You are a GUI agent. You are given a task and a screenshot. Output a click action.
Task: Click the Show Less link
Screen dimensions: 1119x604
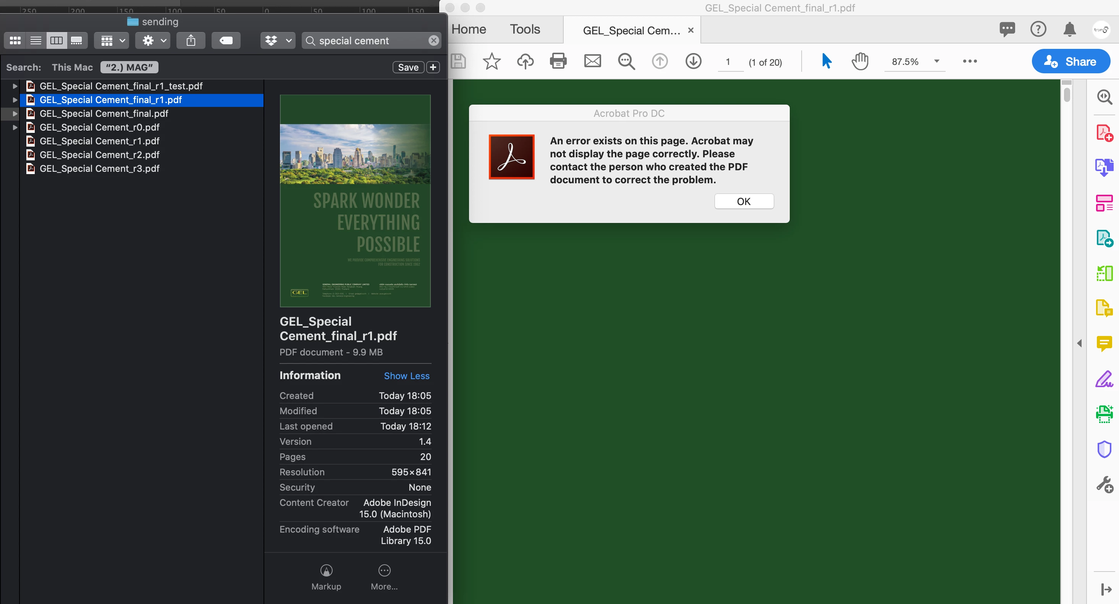pos(406,376)
